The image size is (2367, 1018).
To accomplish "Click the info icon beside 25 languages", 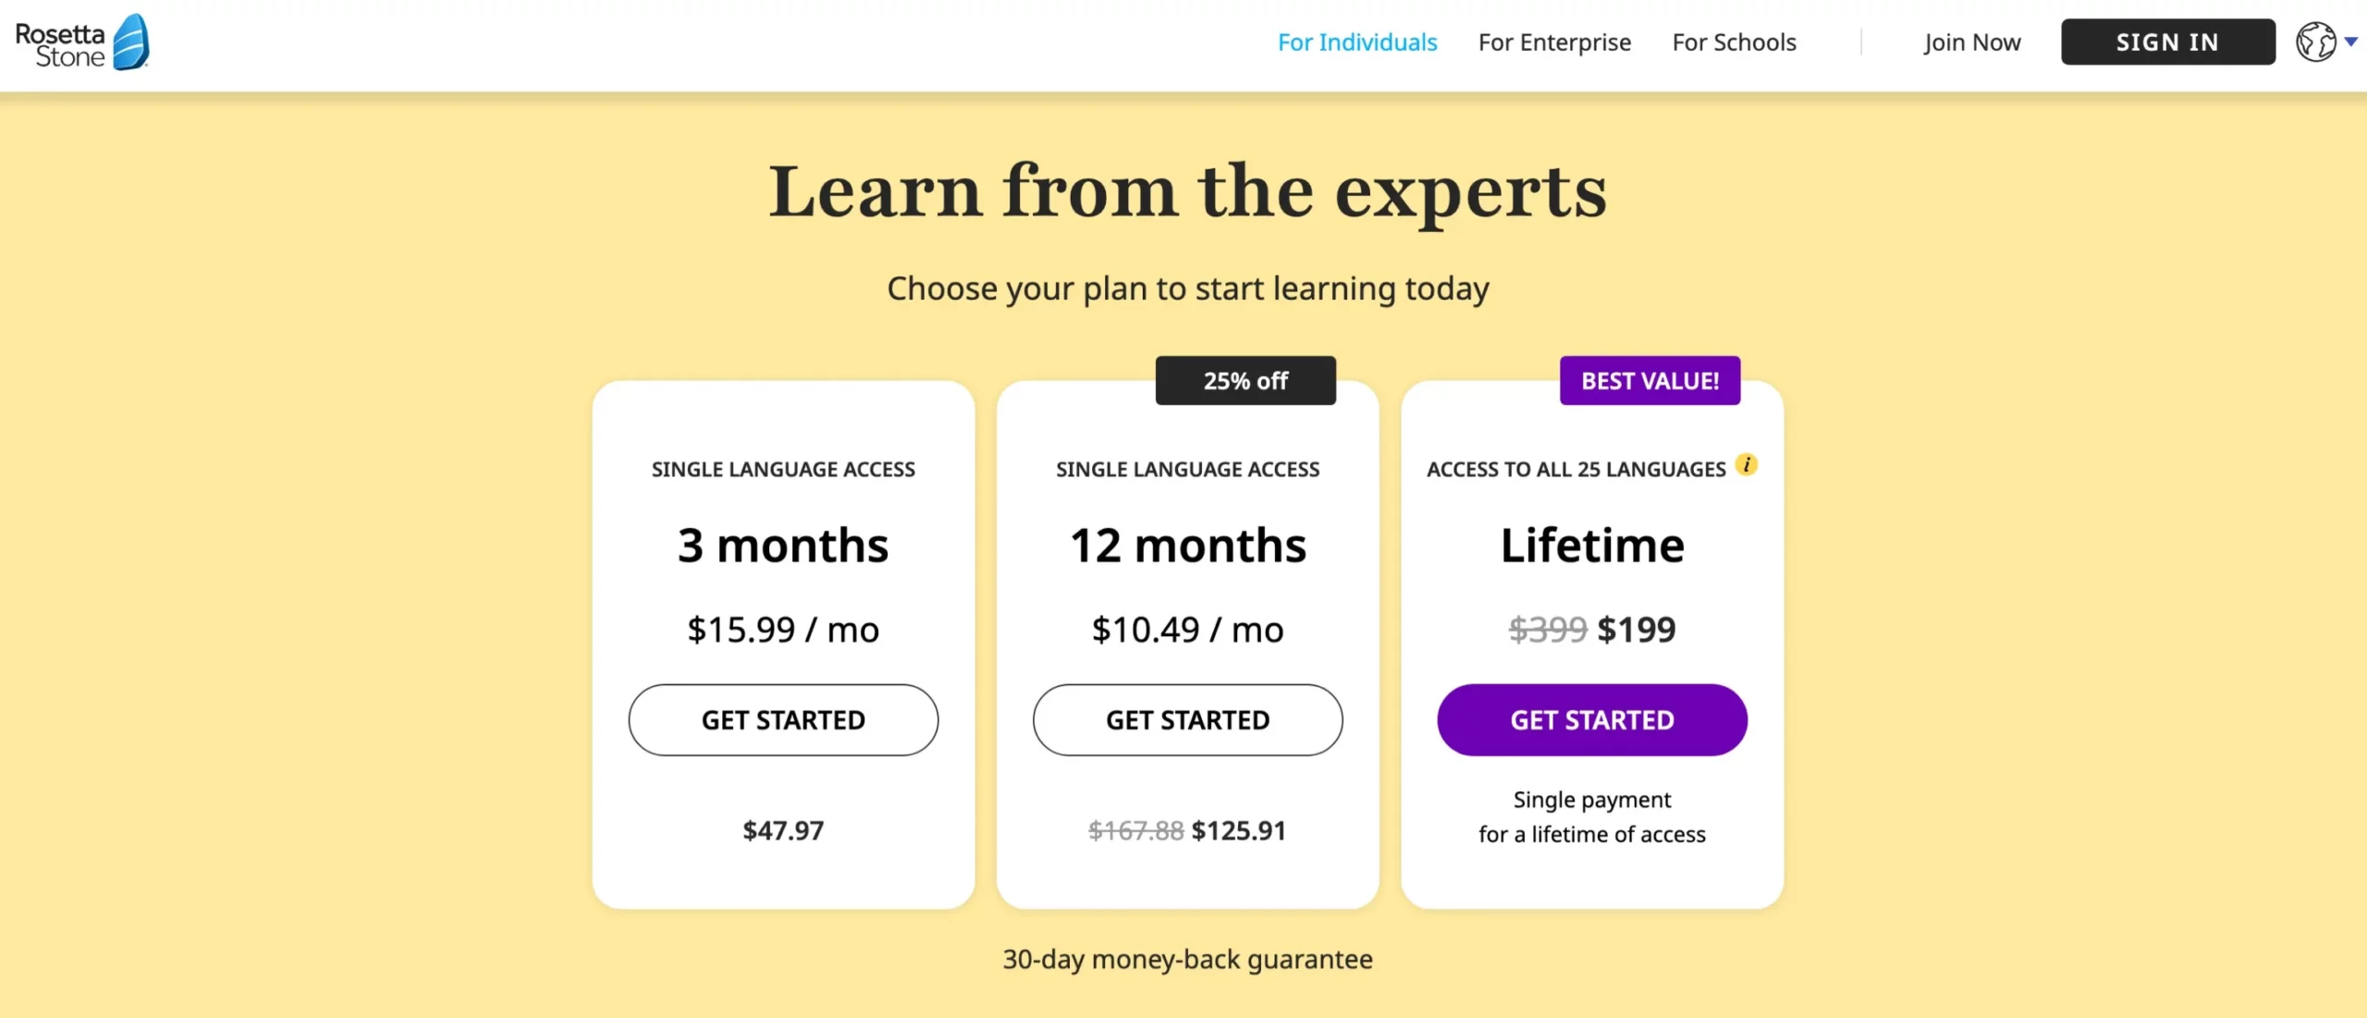I will [x=1747, y=465].
